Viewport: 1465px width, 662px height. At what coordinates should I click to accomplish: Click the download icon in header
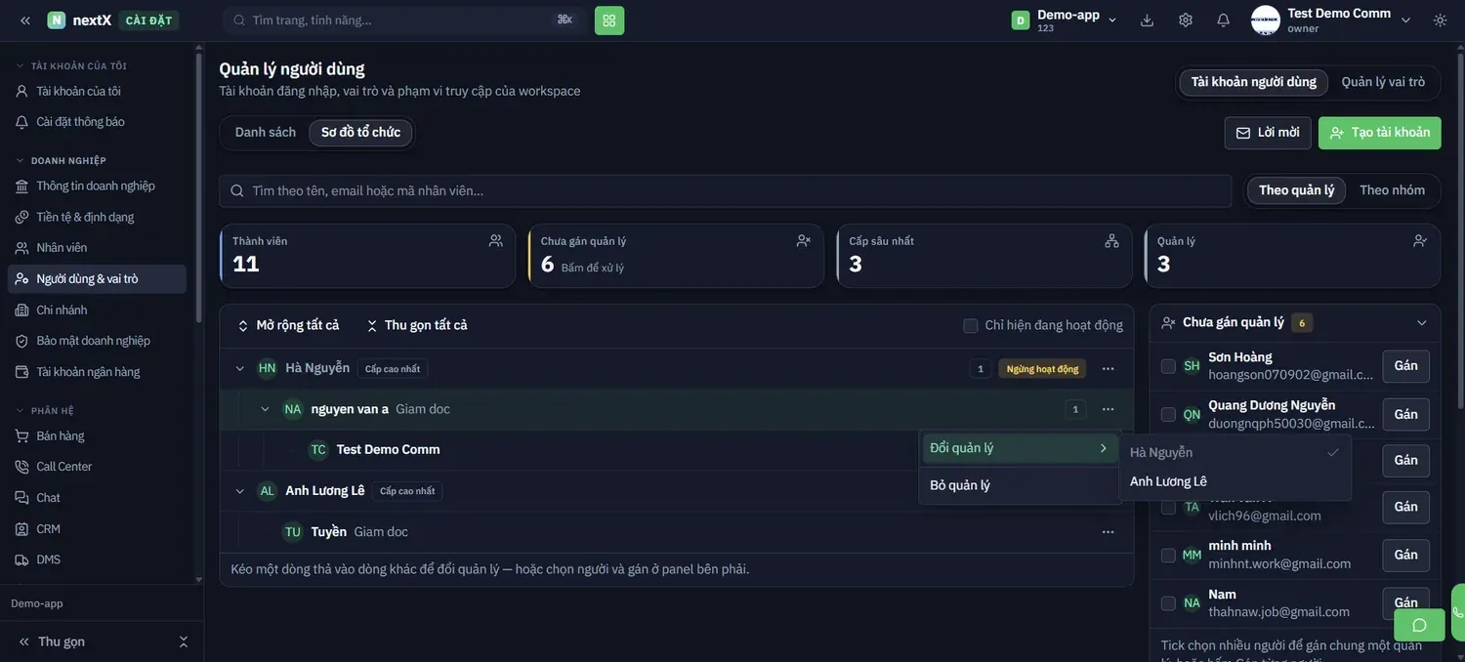coord(1148,20)
